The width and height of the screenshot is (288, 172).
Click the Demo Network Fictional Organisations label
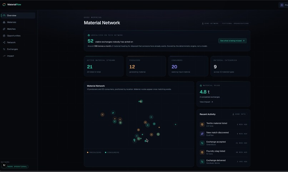[x=225, y=24]
